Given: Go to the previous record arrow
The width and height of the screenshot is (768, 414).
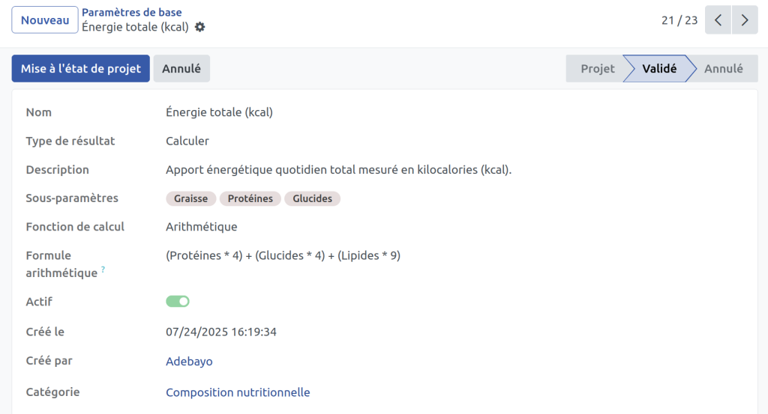Looking at the screenshot, I should coord(718,20).
